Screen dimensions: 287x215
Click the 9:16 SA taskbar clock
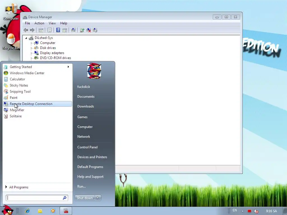tap(271, 211)
